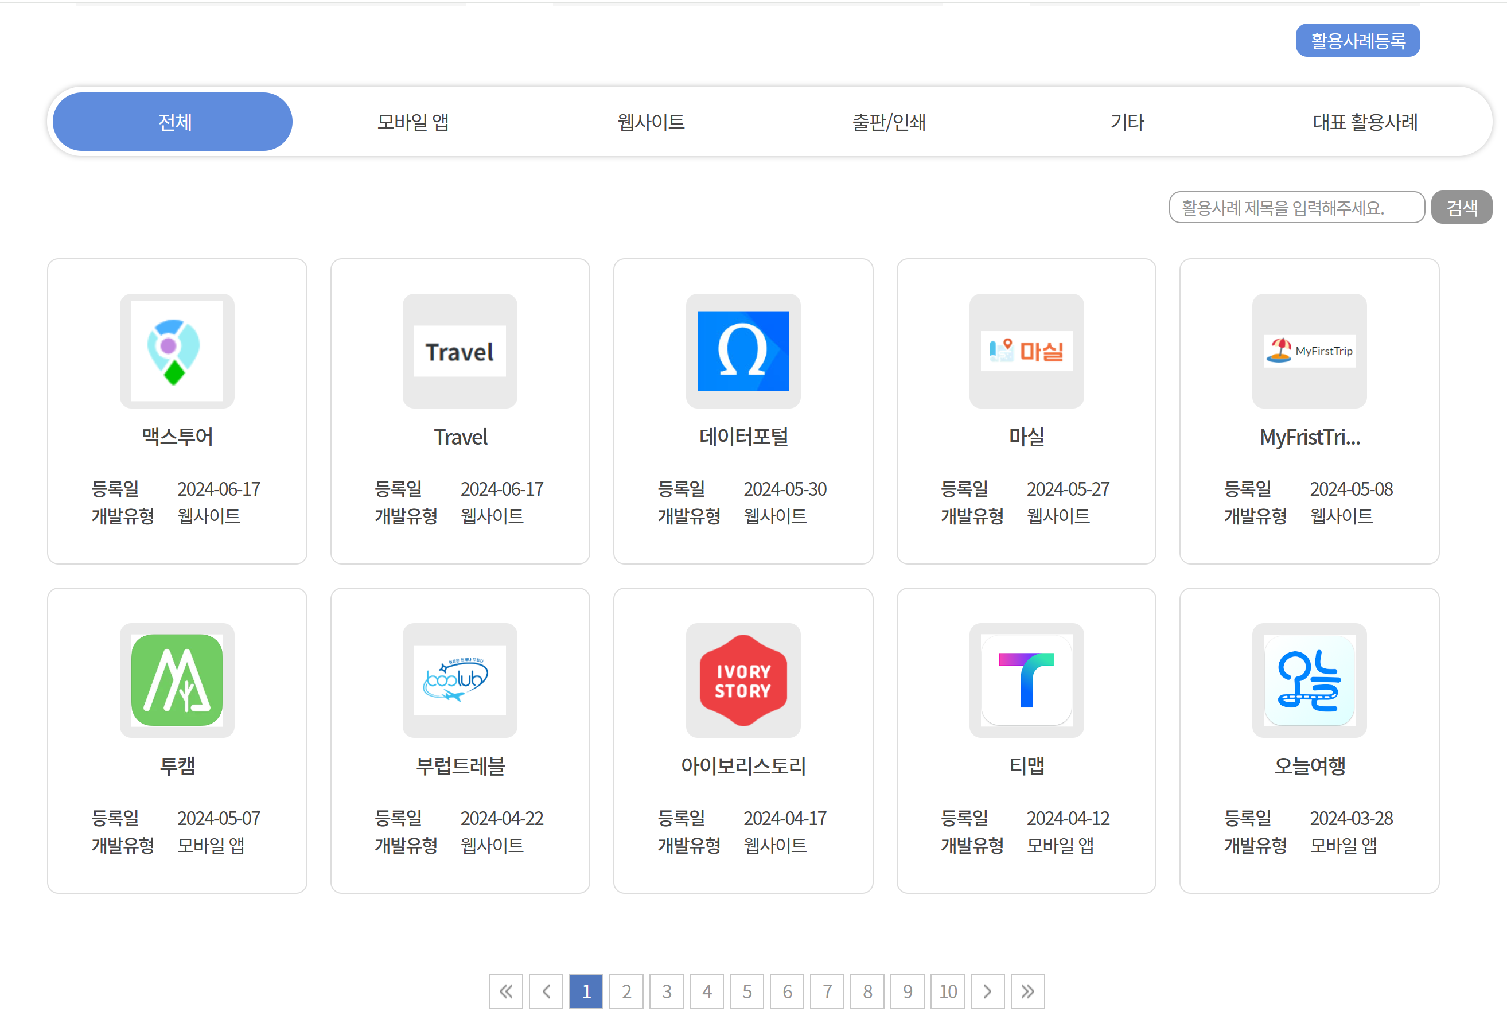This screenshot has height=1023, width=1507.
Task: Go to page 5
Action: (746, 990)
